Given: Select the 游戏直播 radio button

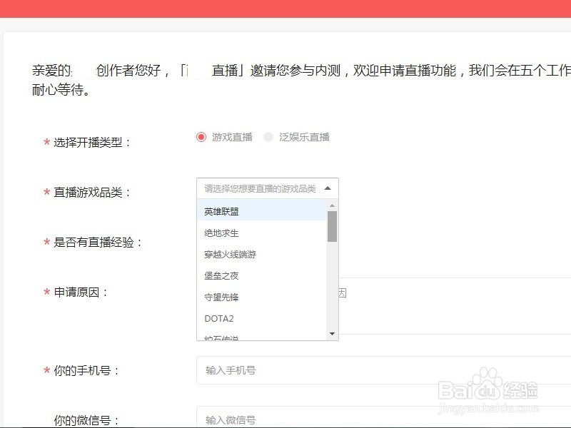Looking at the screenshot, I should coord(201,137).
